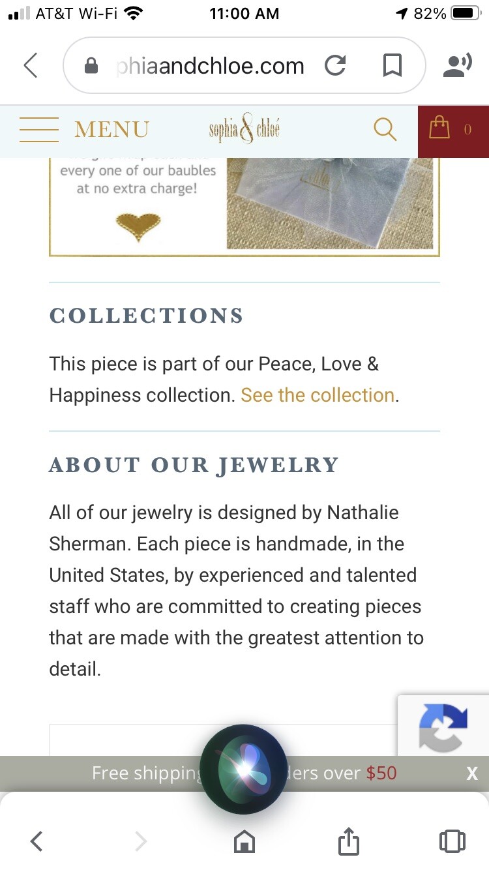Screen dimensions: 489x870
Task: Dismiss the free shipping banner with X
Action: pyautogui.click(x=471, y=773)
